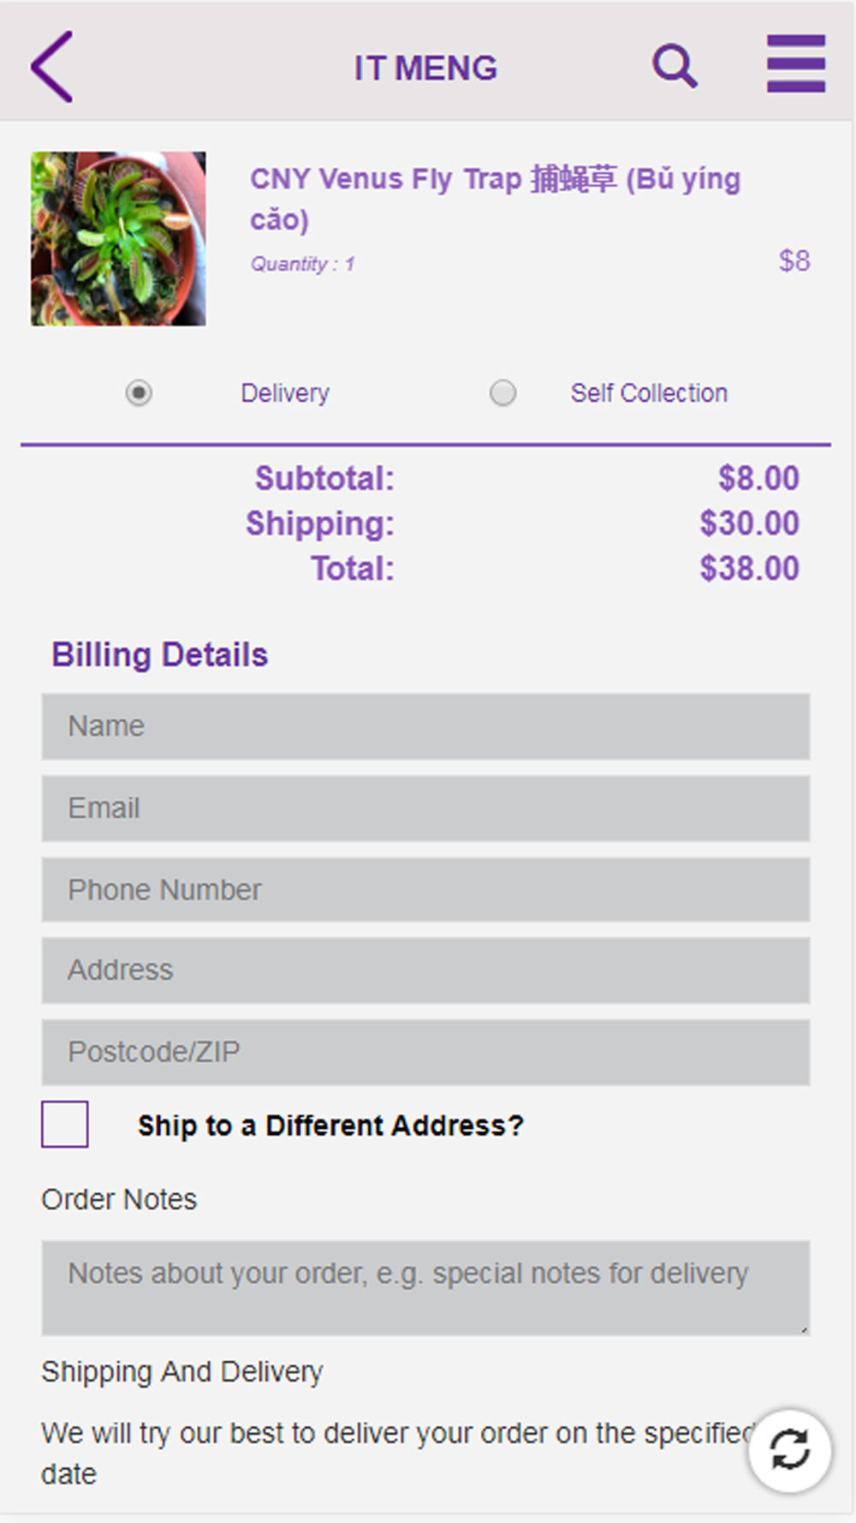Click the Shipping And Delivery heading
Viewport: 856px width, 1523px height.
182,1371
